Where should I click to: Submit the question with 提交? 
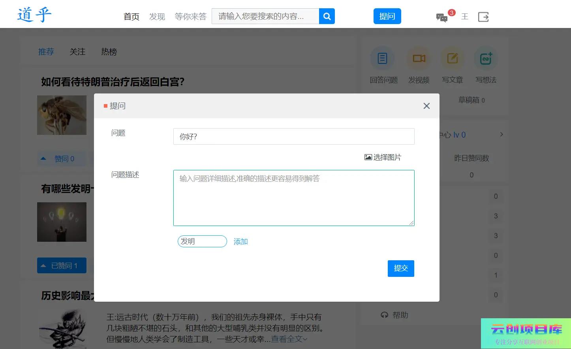[x=401, y=269]
